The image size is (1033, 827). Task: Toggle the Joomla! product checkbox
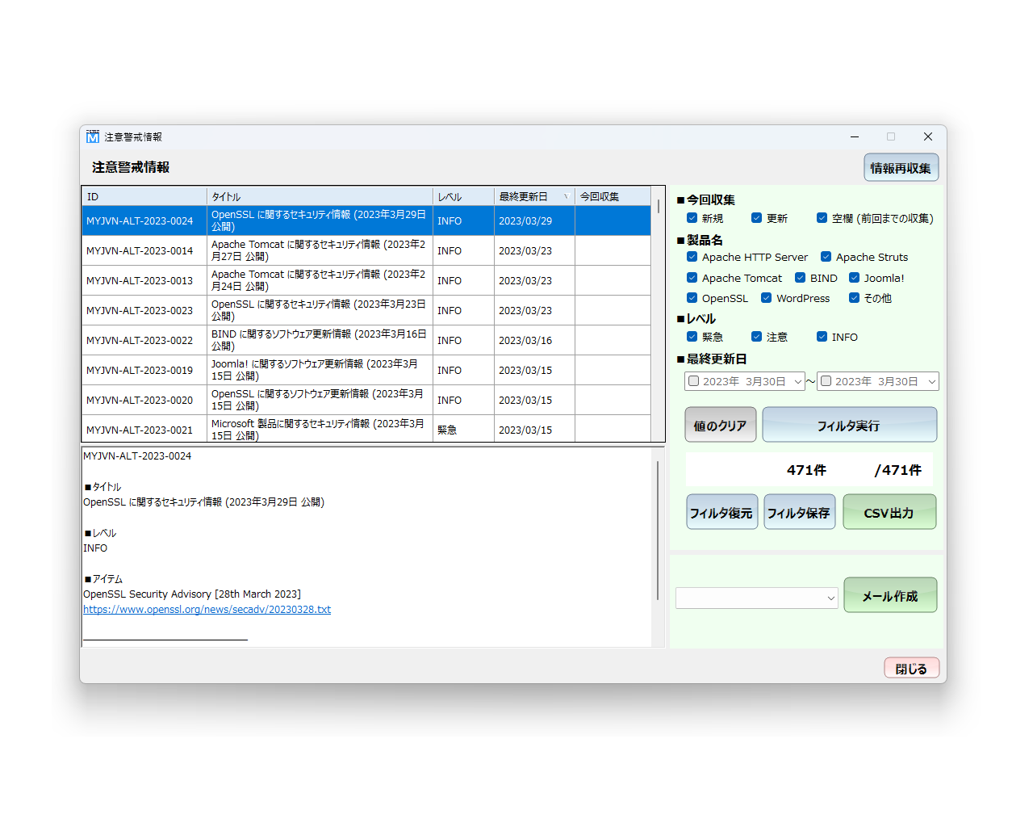(x=854, y=278)
